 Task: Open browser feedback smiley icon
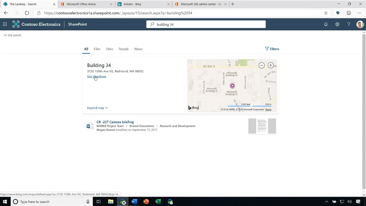pyautogui.click(x=349, y=13)
